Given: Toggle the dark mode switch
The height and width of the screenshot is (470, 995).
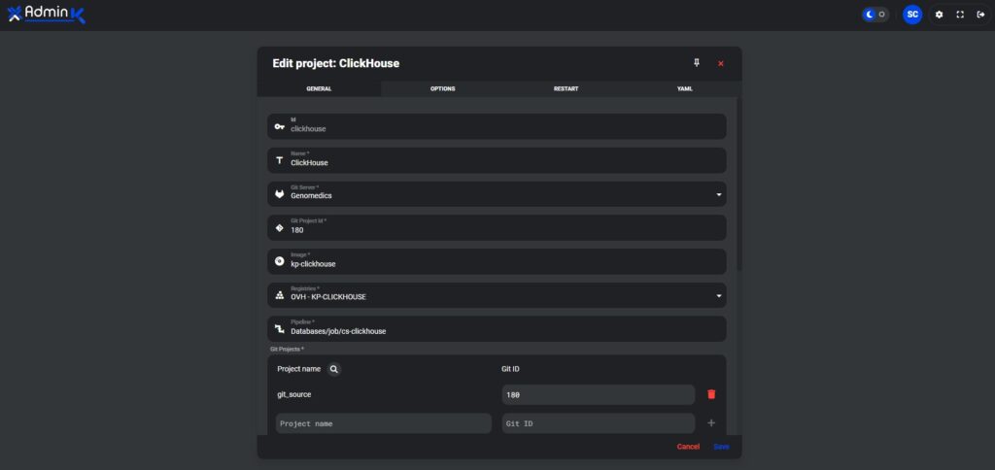Looking at the screenshot, I should click(875, 14).
